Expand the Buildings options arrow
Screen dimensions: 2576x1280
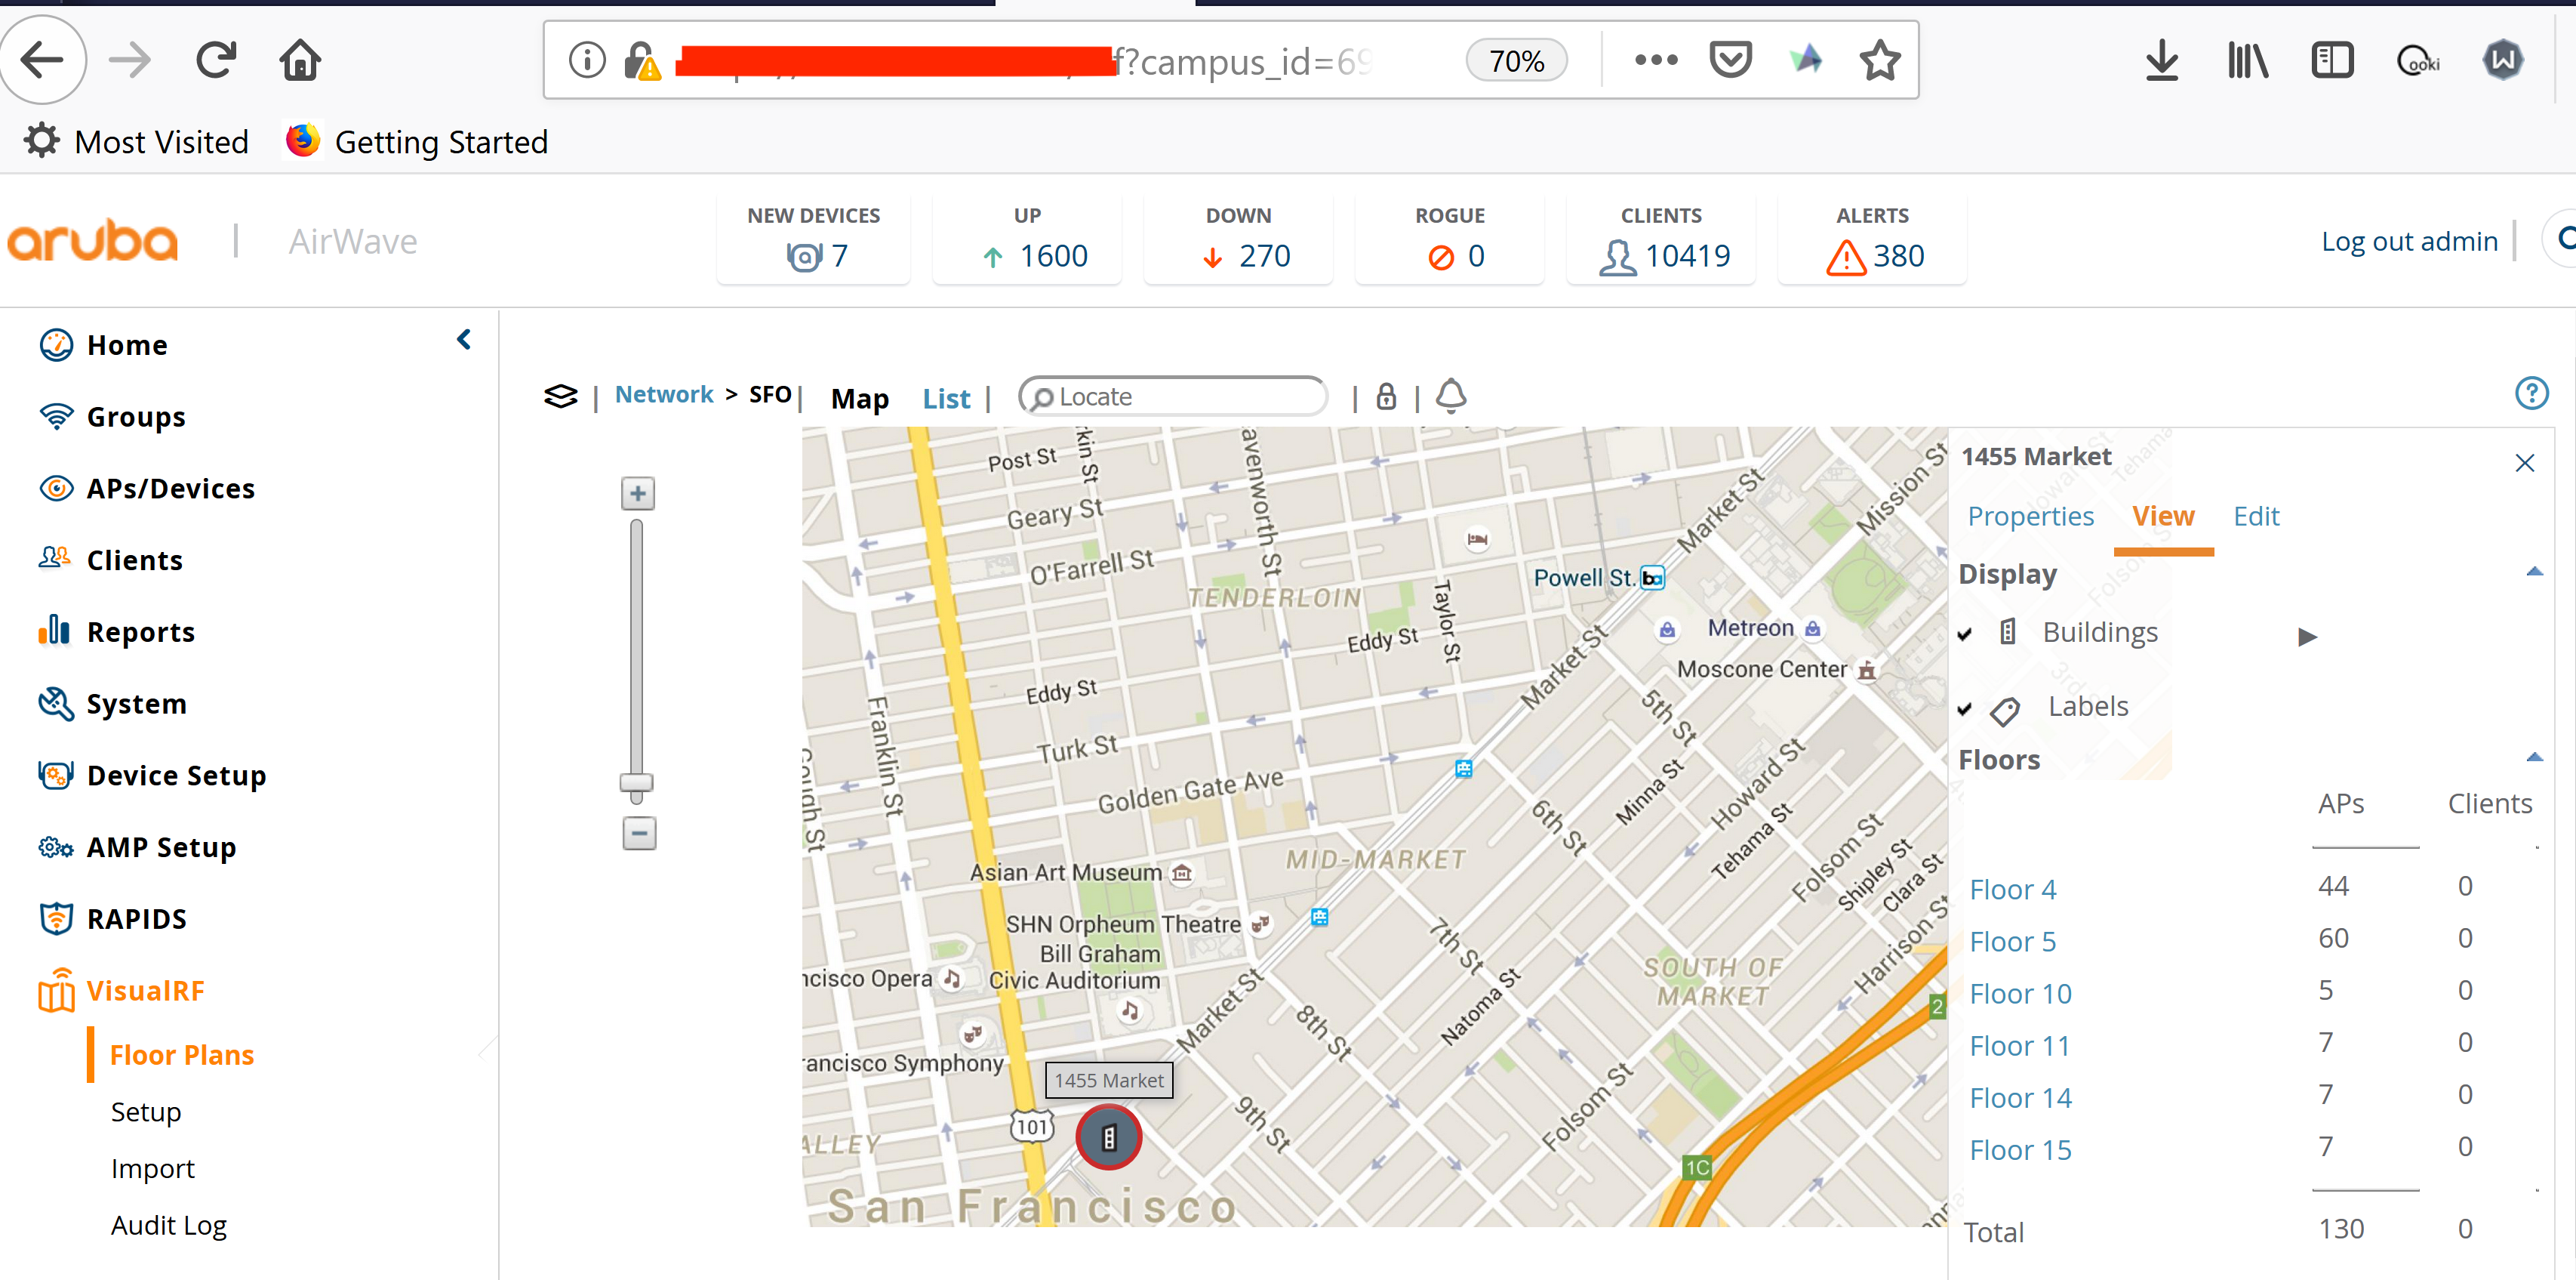coord(2307,637)
